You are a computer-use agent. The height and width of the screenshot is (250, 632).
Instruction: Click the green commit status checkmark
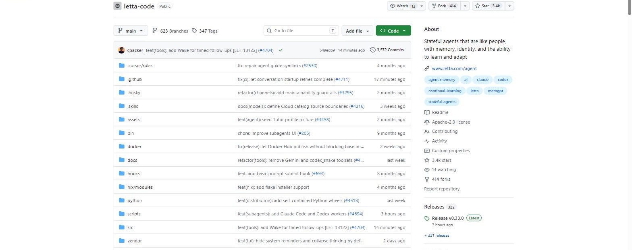click(281, 50)
